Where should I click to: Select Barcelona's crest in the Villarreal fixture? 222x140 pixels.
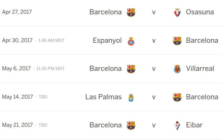pyautogui.click(x=131, y=69)
